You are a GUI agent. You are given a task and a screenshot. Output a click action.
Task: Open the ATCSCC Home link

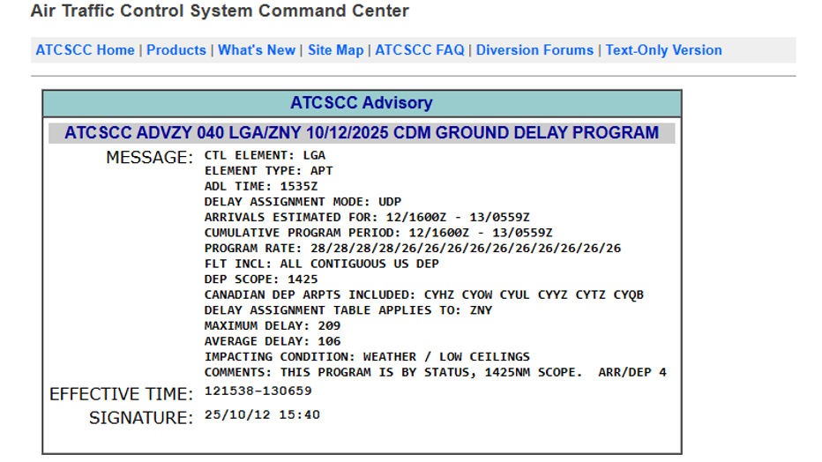(x=86, y=50)
